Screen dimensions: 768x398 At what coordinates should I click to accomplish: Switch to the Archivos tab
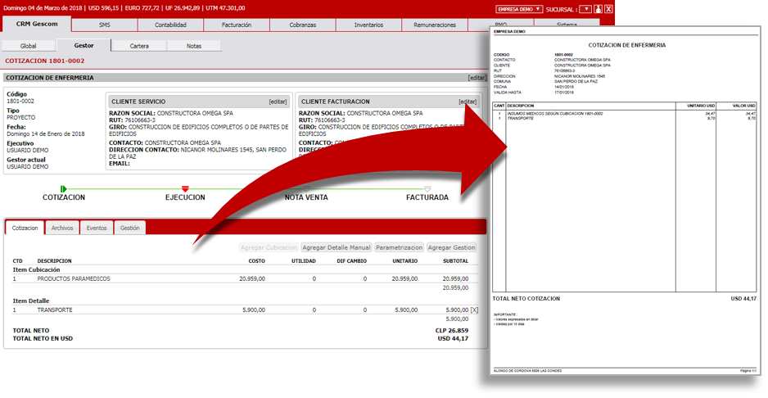click(x=62, y=228)
